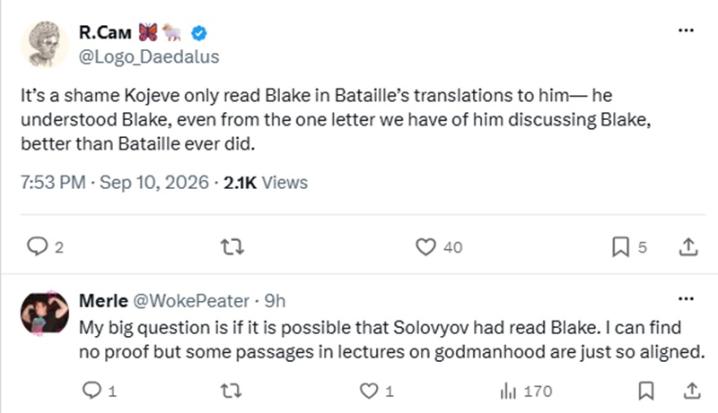Open the @WokePeater handle
This screenshot has width=718, height=413.
pos(191,301)
